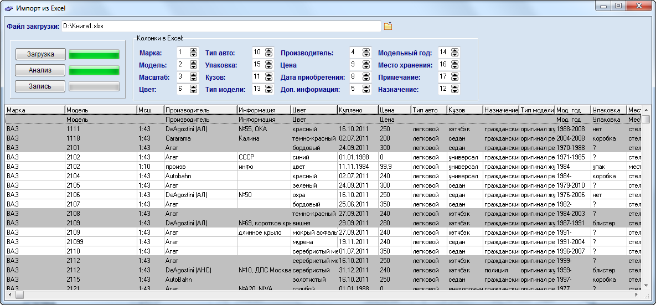Select the row with model 2108
This screenshot has height=305, width=656.
coord(323,213)
